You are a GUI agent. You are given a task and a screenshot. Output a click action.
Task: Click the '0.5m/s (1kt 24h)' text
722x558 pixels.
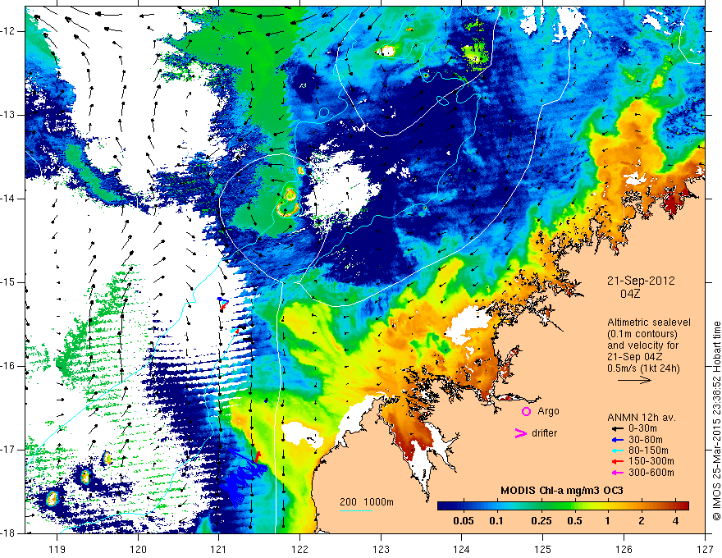643,368
